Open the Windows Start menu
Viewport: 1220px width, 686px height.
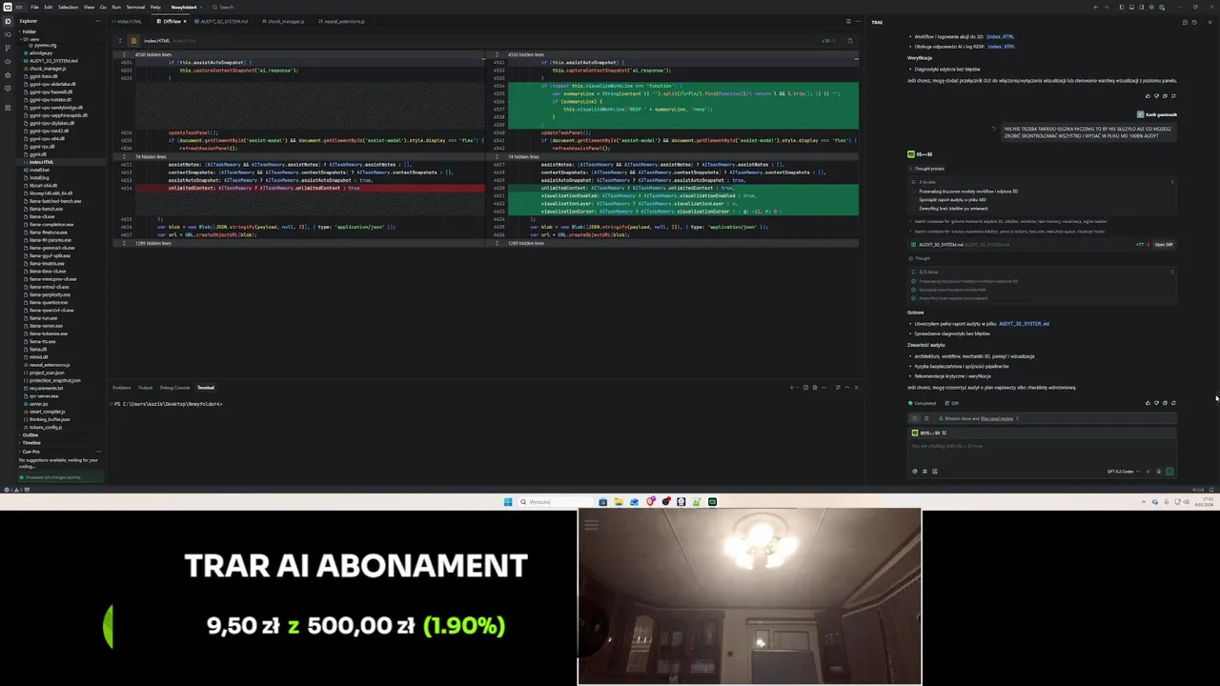[508, 502]
